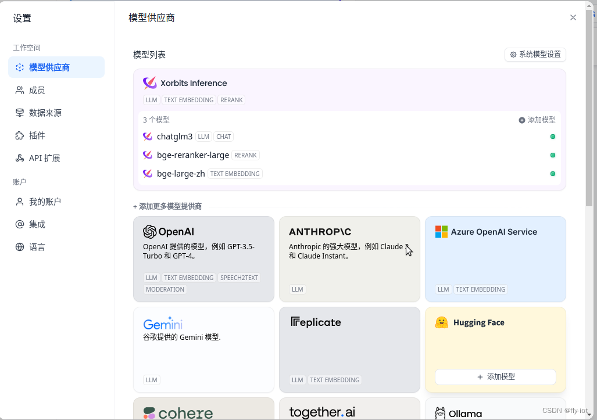Click the 语言 globe icon
The width and height of the screenshot is (597, 420).
[x=19, y=247]
